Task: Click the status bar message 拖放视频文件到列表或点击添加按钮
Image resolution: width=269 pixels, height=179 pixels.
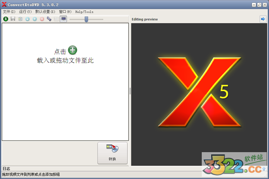Action: [31, 175]
